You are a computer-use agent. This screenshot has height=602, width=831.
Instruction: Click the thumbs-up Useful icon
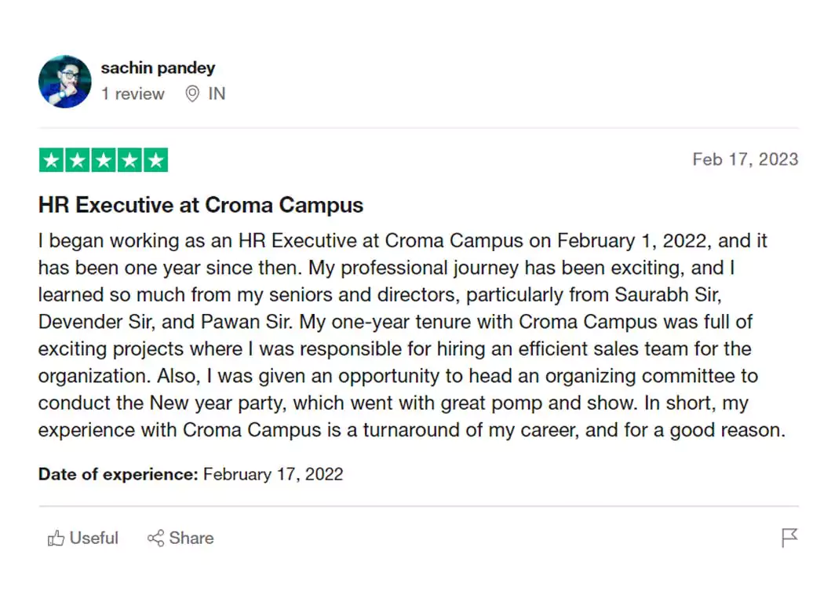56,538
